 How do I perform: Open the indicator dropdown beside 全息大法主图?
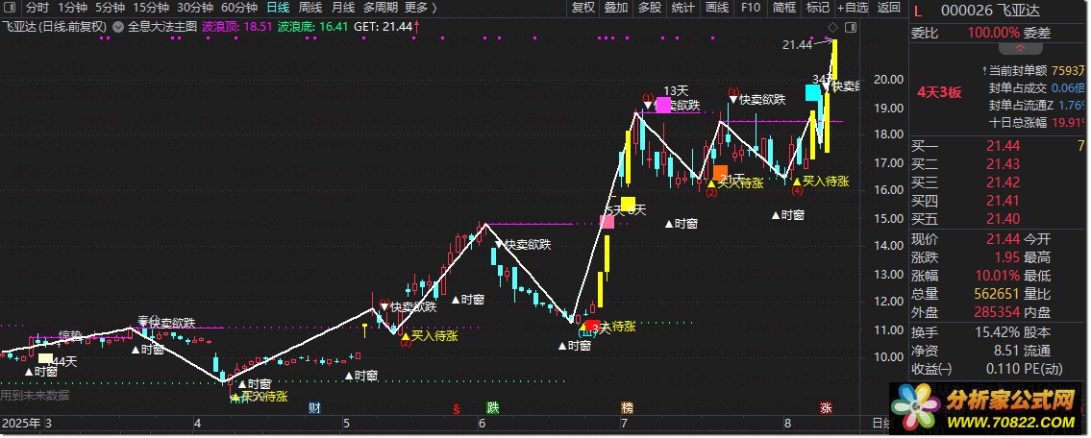[117, 27]
